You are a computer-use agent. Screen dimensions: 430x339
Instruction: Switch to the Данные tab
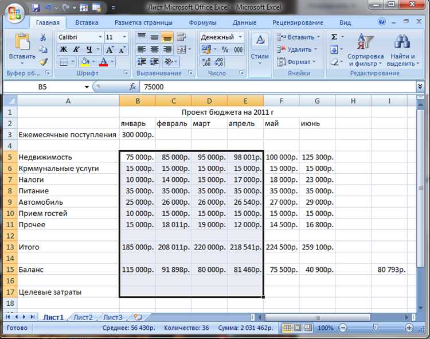[244, 22]
